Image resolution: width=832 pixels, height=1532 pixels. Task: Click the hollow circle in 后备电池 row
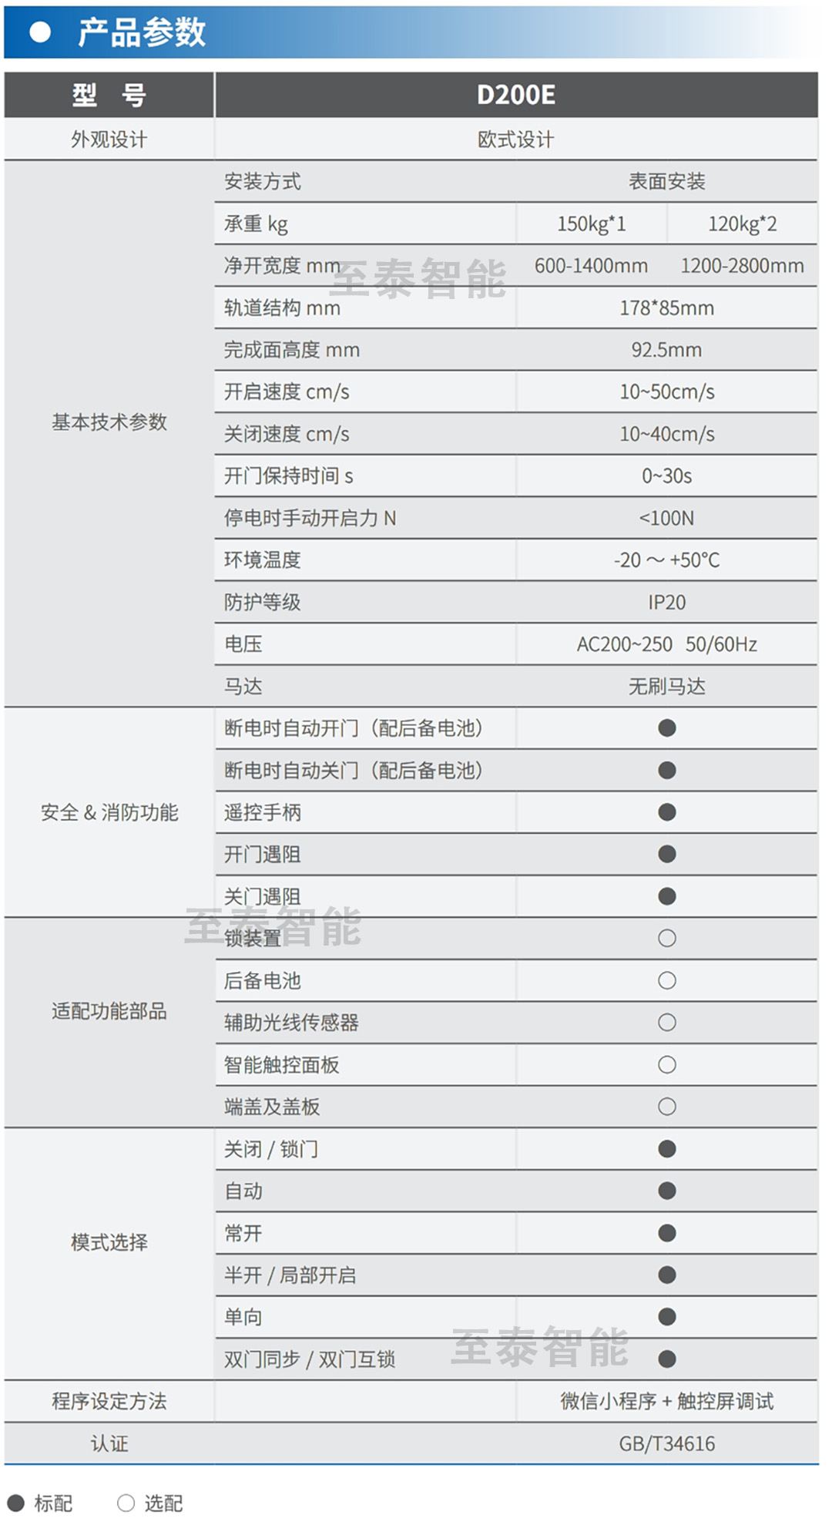point(667,980)
